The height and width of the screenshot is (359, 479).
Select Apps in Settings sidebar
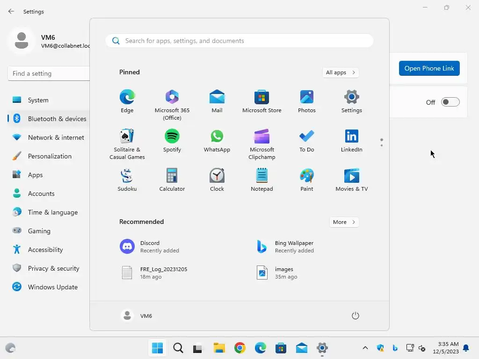[x=49, y=175]
